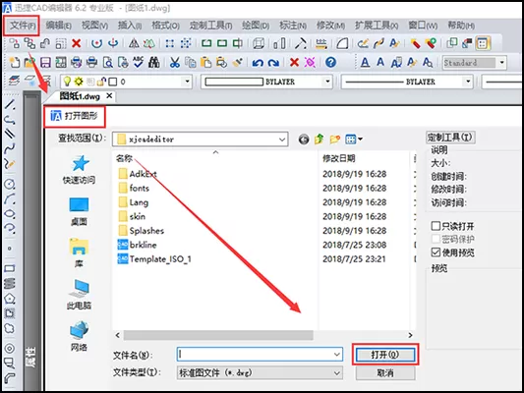The width and height of the screenshot is (524, 393).
Task: Click the revision cloud tool in left toolbar
Action: coord(10,328)
